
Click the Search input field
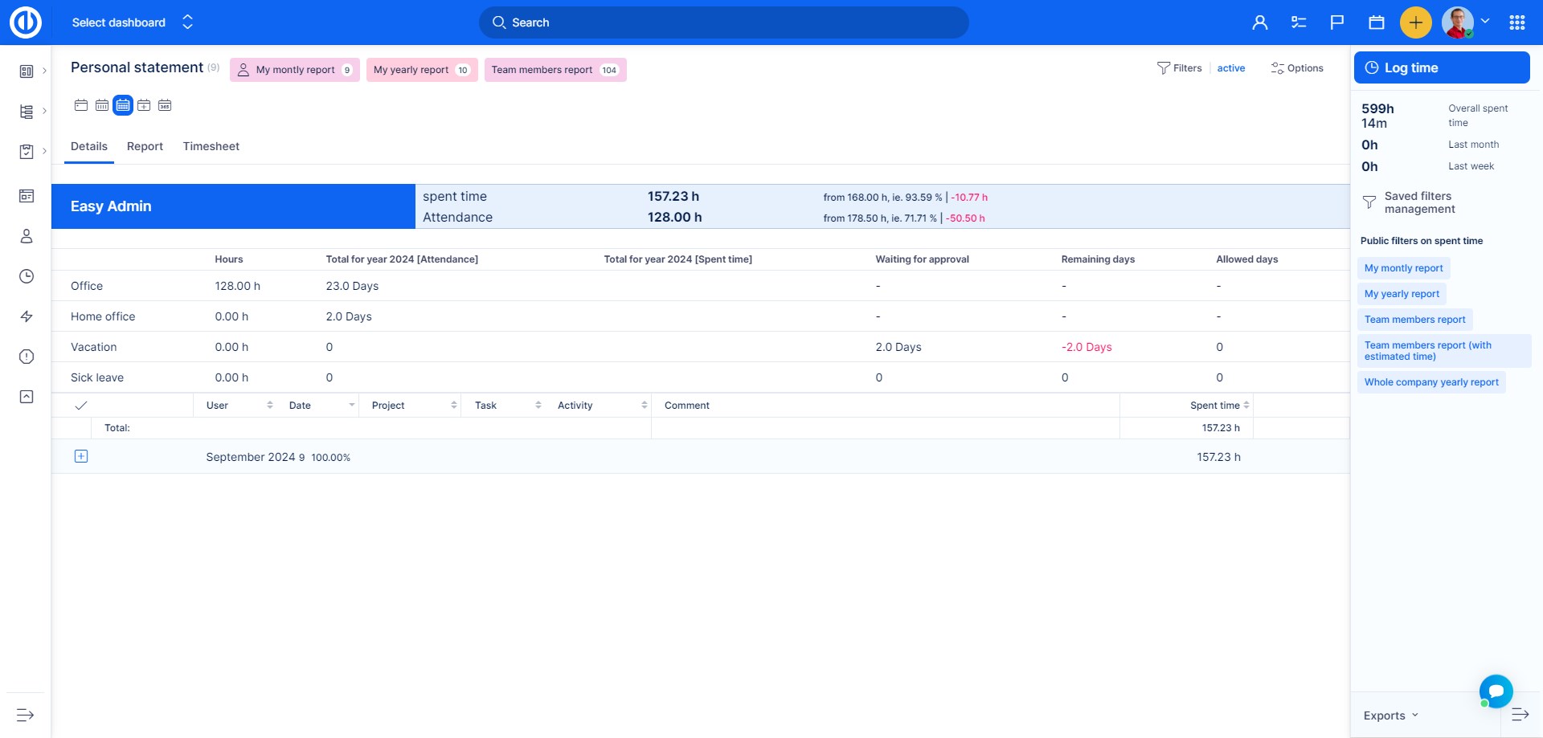(723, 22)
